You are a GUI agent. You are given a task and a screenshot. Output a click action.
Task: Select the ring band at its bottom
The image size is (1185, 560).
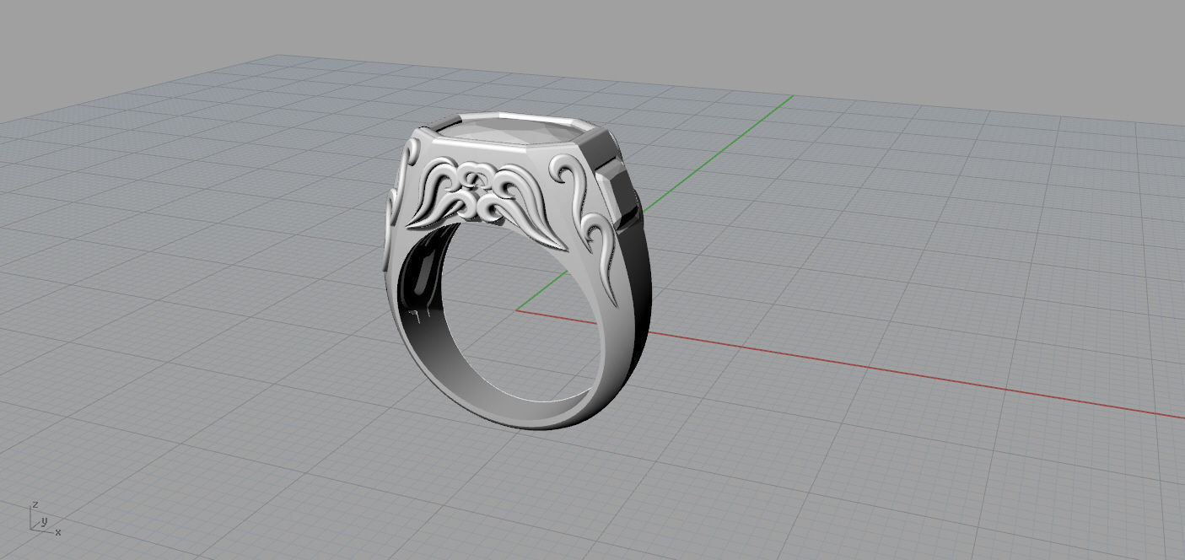[x=523, y=412]
